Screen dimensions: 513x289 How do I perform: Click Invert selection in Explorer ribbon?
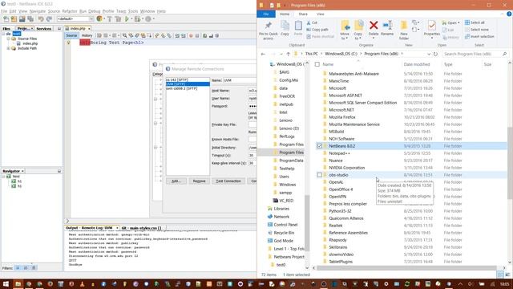[x=479, y=36]
